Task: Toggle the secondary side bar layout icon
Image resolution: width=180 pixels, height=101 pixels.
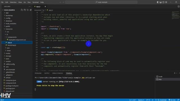Action: tap(163, 2)
